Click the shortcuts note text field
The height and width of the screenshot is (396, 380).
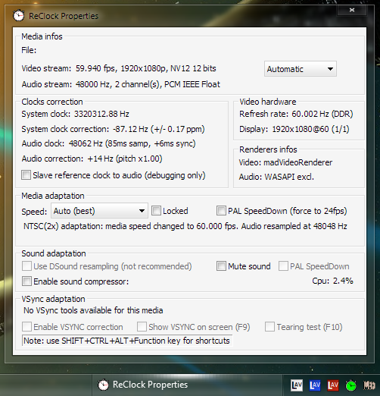[127, 341]
